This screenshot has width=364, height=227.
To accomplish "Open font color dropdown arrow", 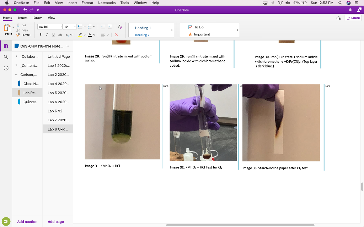I will pyautogui.click(x=94, y=35).
